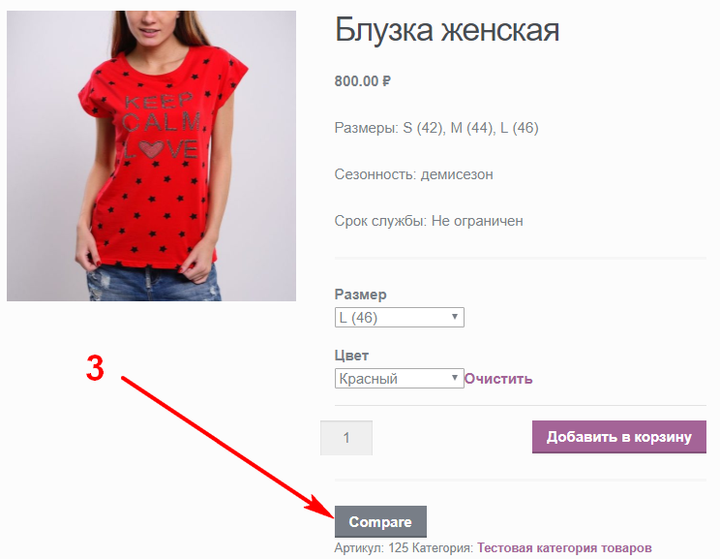Click the Размер field label
The height and width of the screenshot is (559, 720).
click(360, 295)
